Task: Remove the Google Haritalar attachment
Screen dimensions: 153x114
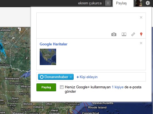Action: tap(141, 43)
